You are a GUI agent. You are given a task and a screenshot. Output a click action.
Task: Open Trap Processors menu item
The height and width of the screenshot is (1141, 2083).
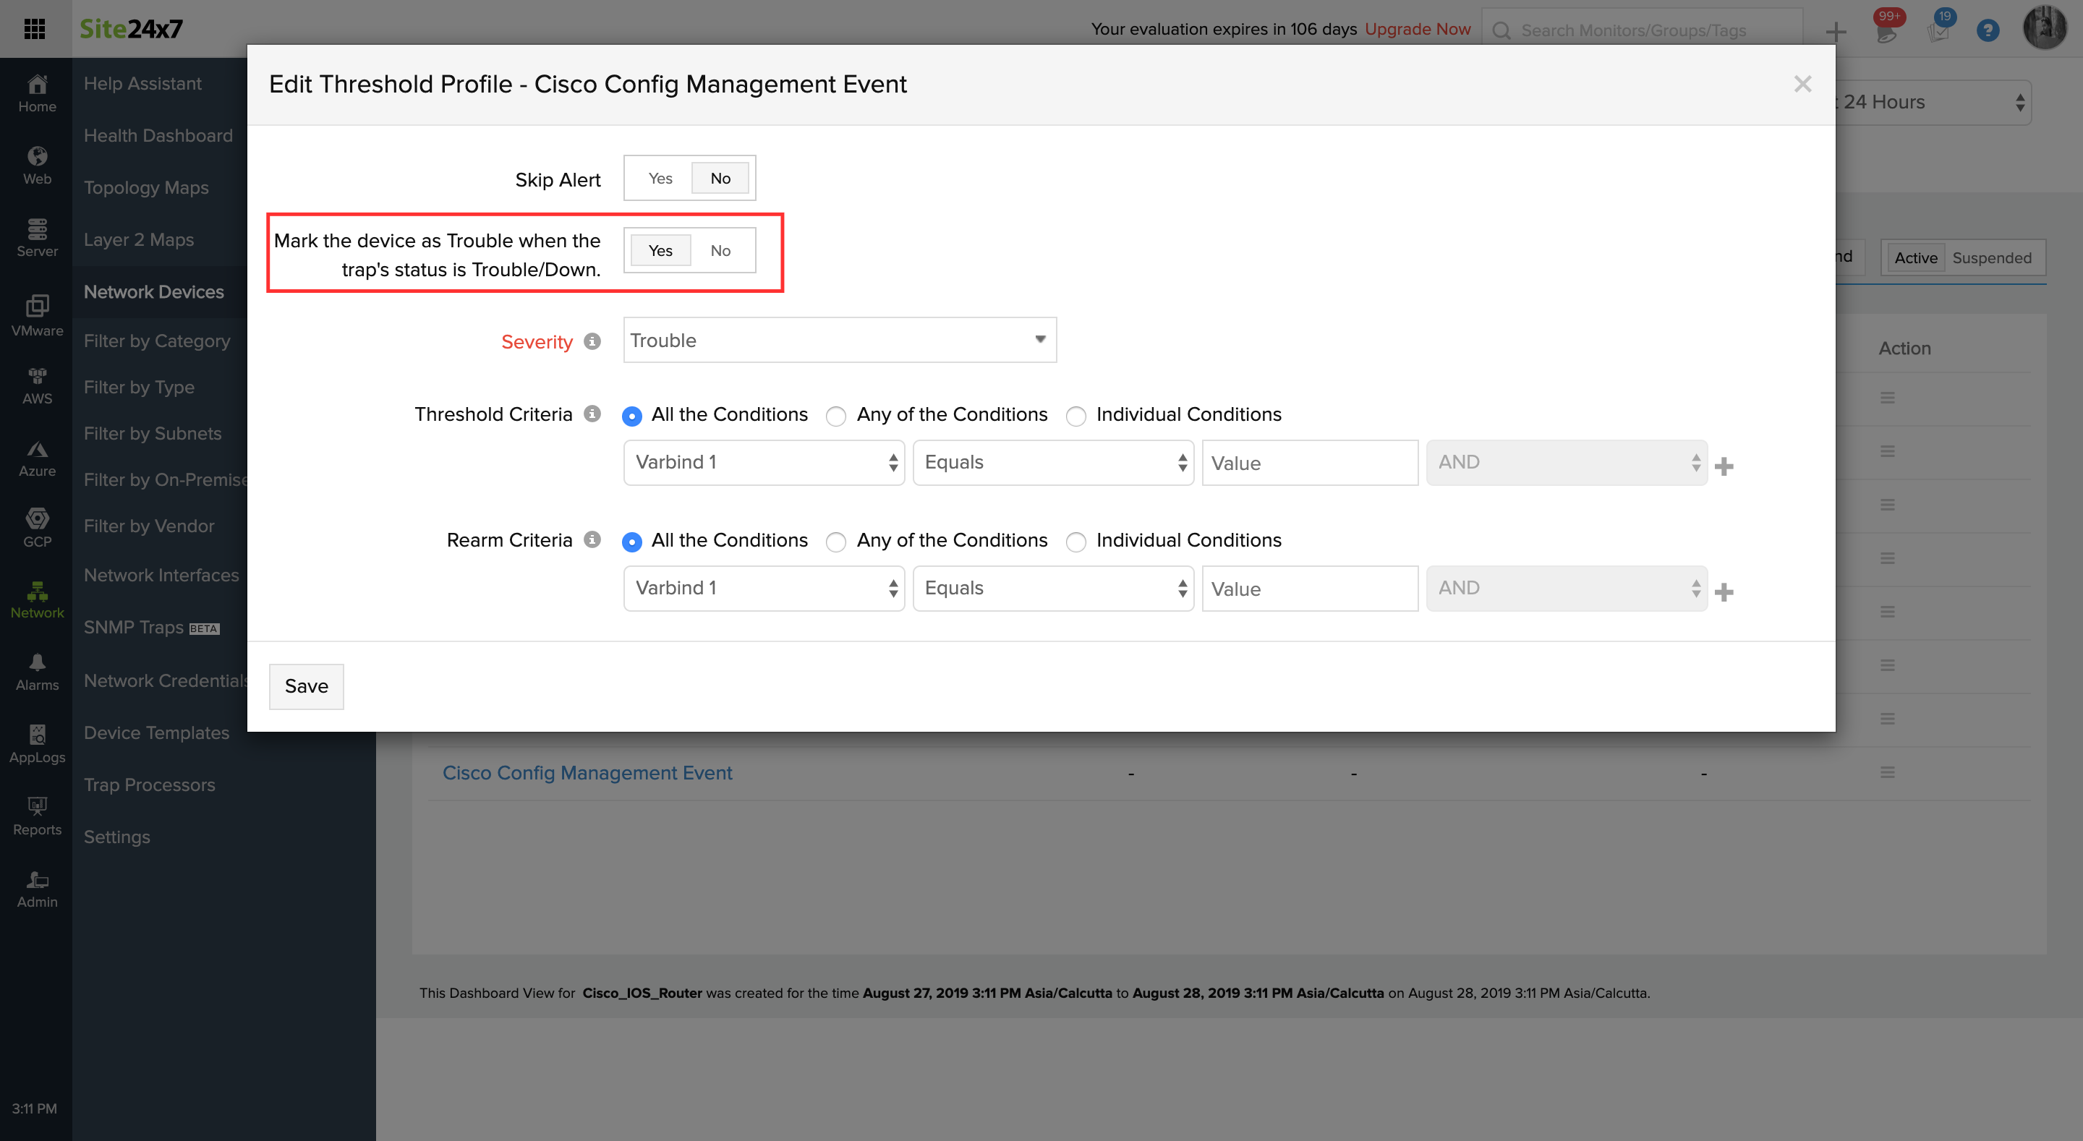point(150,785)
